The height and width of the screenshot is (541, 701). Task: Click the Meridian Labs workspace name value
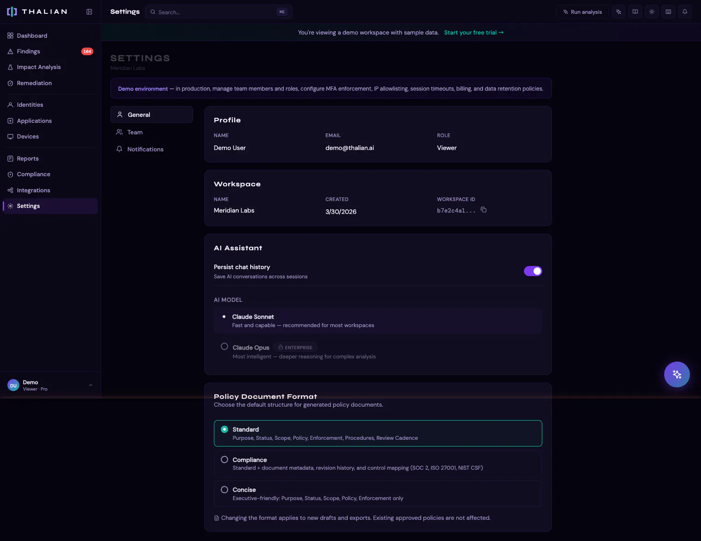[234, 210]
